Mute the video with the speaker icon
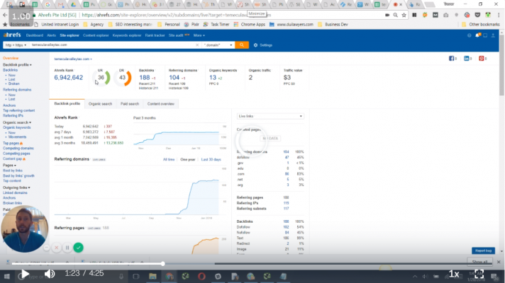 point(50,274)
